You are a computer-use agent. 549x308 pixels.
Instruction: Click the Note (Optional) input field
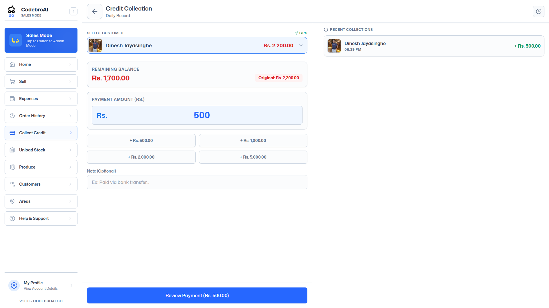click(197, 182)
